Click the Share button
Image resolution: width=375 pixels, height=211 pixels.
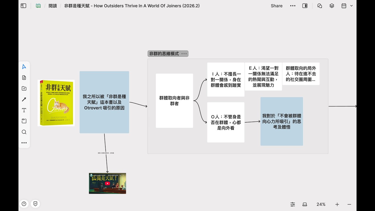click(277, 6)
